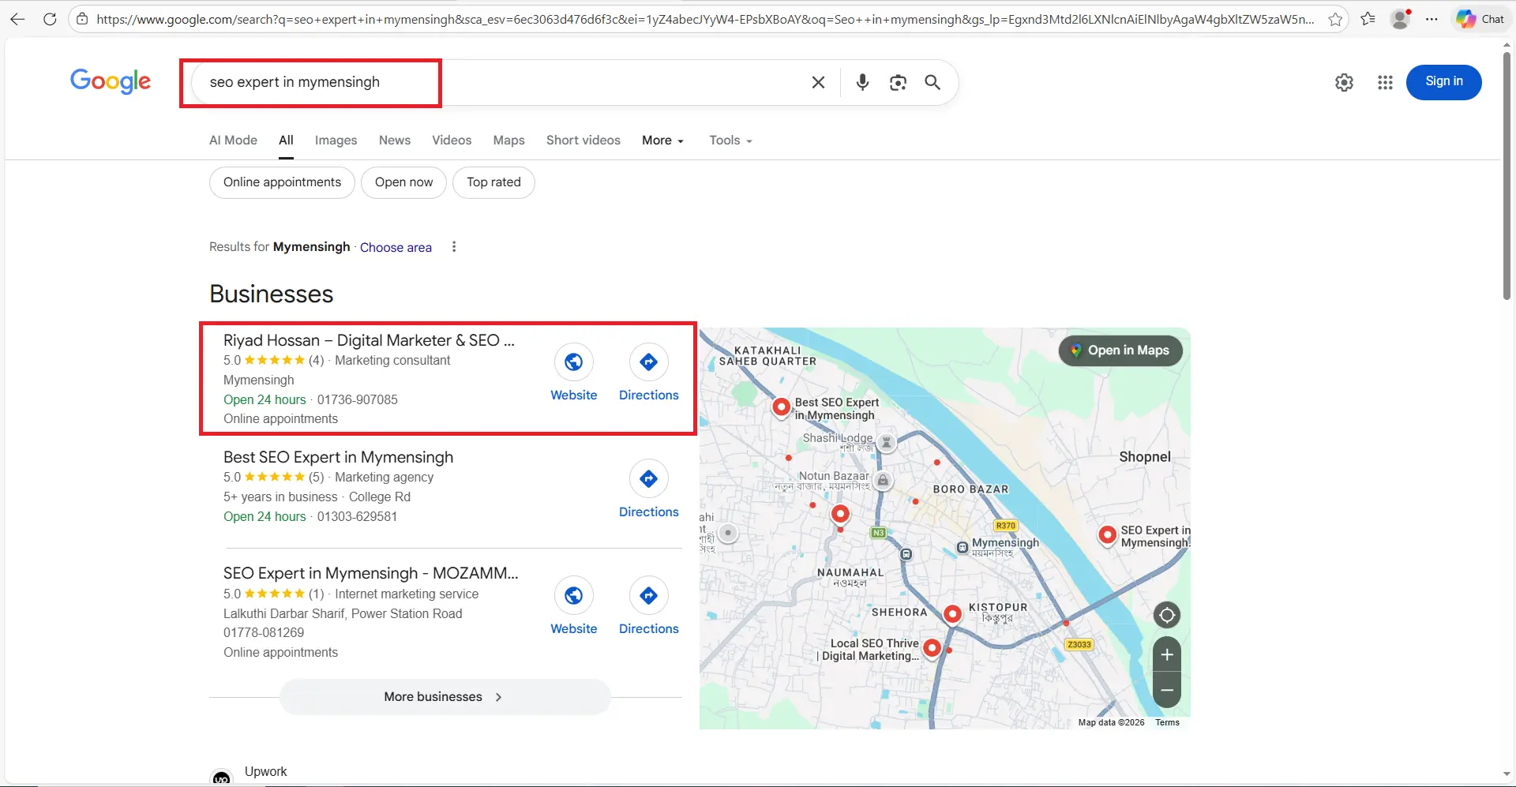This screenshot has width=1516, height=787.
Task: Click the Sign in button
Action: (1443, 82)
